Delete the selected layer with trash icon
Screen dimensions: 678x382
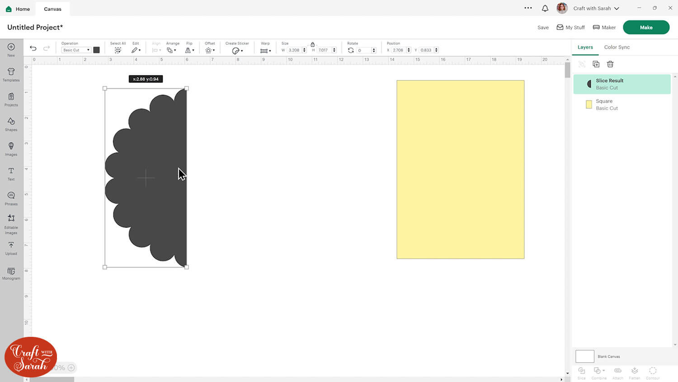point(610,64)
